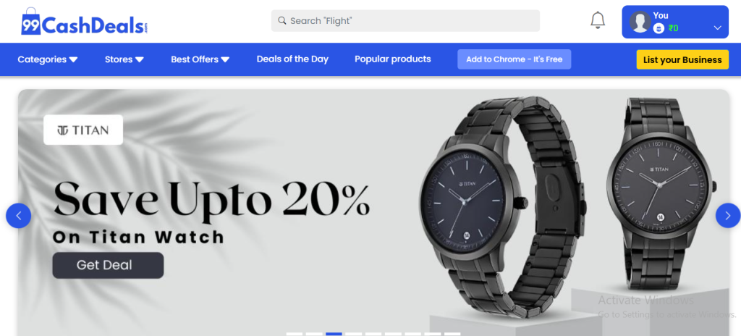Go to Popular products

393,59
